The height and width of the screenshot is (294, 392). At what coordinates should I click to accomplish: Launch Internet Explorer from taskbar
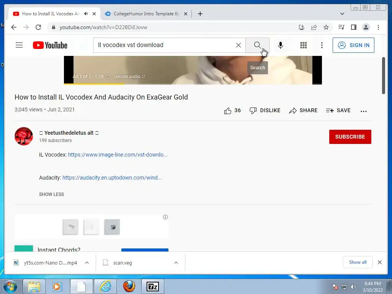tap(106, 286)
